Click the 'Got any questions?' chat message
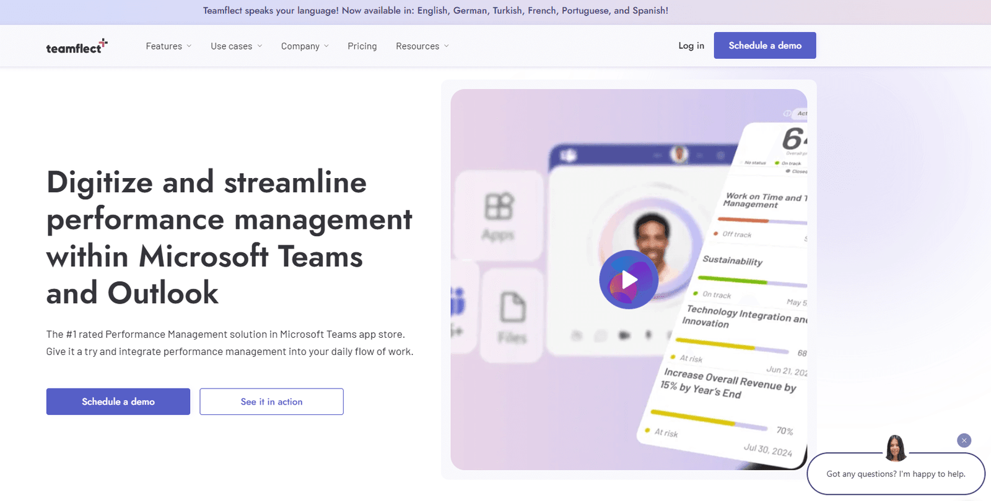991x501 pixels. click(x=896, y=474)
